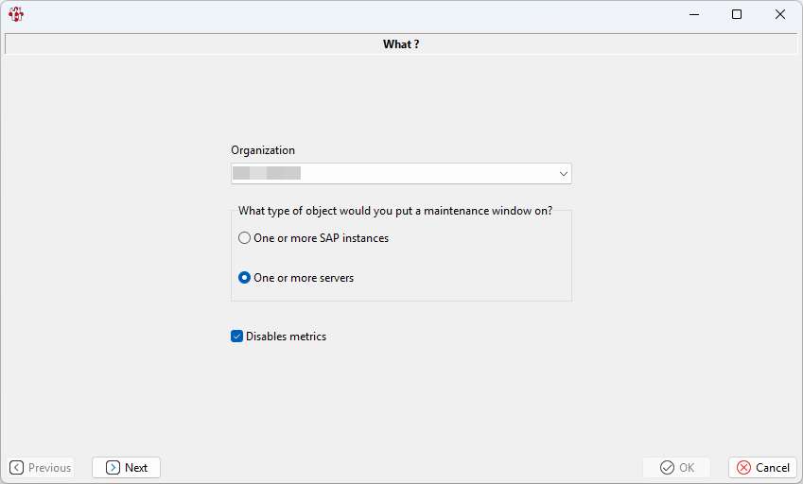
Task: Click the red X icon beside Cancel
Action: [743, 468]
